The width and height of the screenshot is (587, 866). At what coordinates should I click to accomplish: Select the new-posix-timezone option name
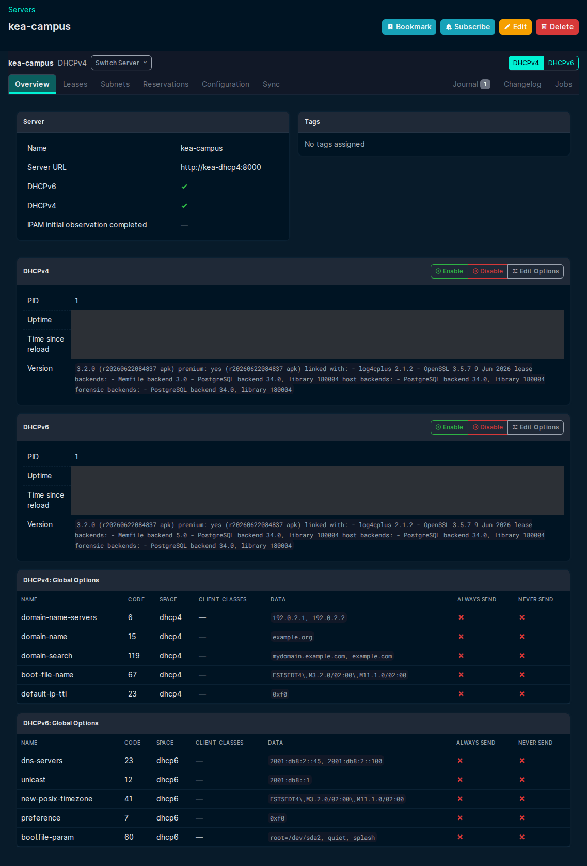point(57,799)
